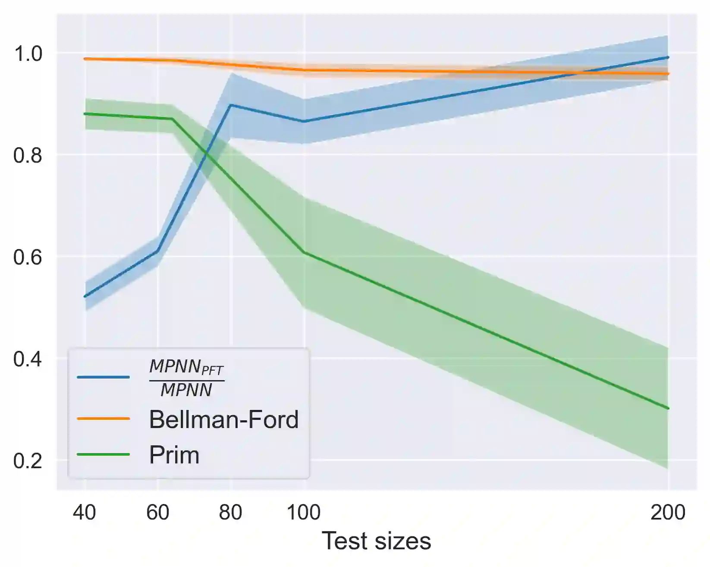Click the x-axis tick label 40
This screenshot has width=710, height=567.
point(85,512)
